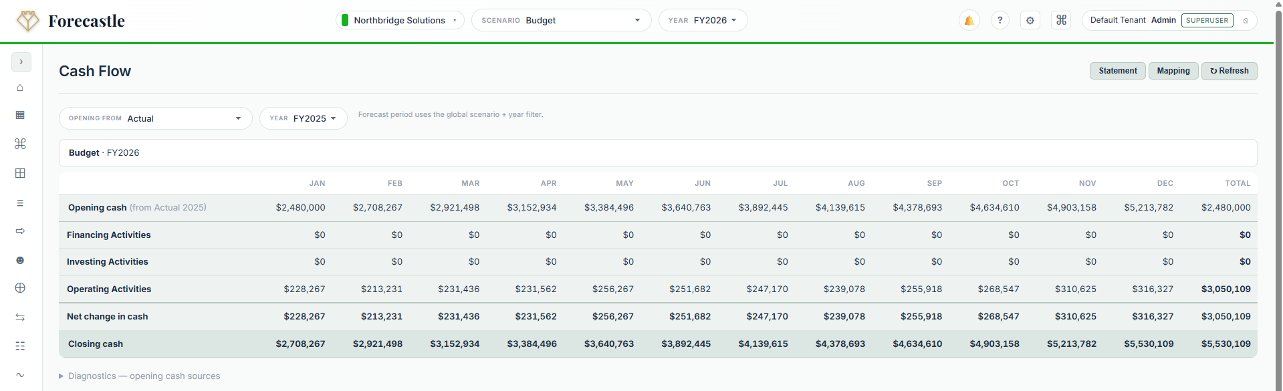Click Closing cash December value $5,530,109
This screenshot has height=391, width=1283.
pyautogui.click(x=1149, y=344)
